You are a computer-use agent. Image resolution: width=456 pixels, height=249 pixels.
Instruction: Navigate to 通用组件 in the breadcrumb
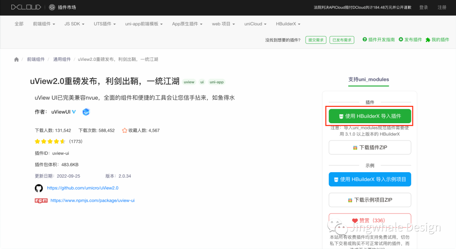click(62, 59)
